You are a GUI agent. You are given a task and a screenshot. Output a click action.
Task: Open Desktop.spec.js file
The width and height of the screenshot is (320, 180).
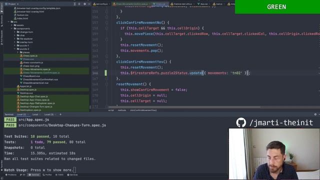(x=26, y=90)
